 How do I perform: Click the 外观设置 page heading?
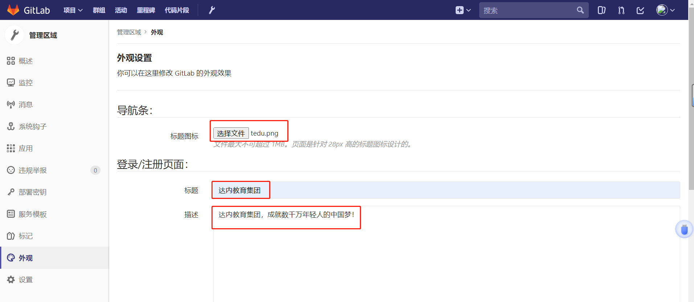[x=134, y=58]
